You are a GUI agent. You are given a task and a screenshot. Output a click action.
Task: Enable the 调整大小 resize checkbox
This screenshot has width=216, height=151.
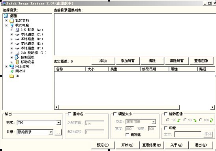115,114
